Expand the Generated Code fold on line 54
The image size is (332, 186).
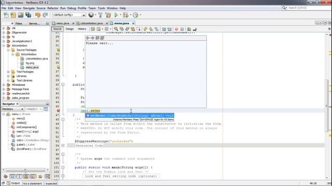point(63,146)
